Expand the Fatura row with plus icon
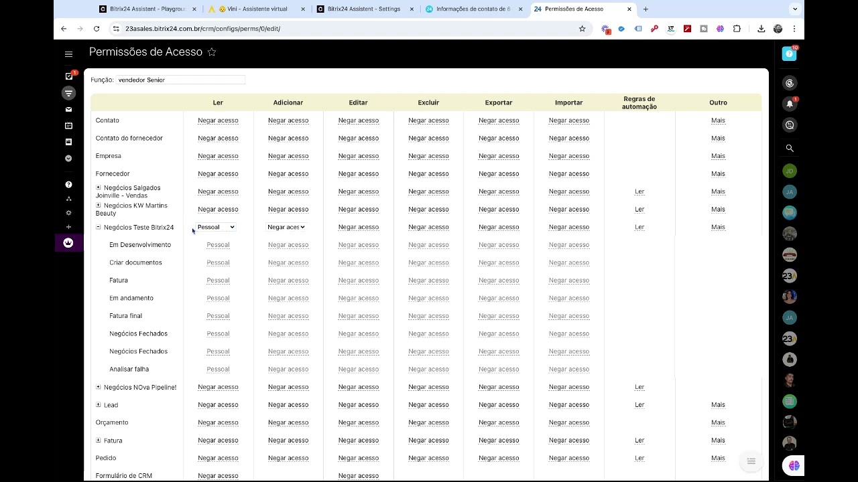Viewport: 858px width, 482px height. (99, 440)
